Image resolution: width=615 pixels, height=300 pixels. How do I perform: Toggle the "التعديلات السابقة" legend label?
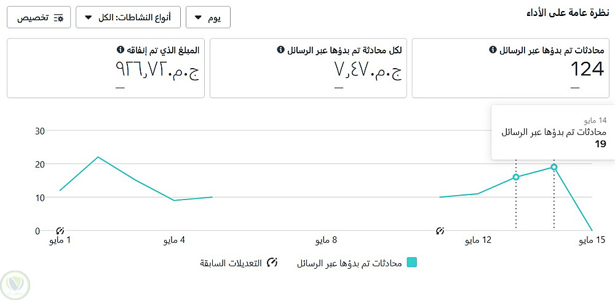(x=231, y=263)
